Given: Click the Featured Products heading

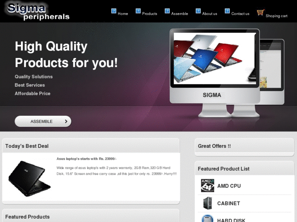Looking at the screenshot, I should 27,217.
